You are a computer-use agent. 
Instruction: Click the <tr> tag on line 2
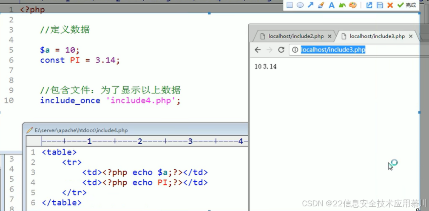click(72, 162)
